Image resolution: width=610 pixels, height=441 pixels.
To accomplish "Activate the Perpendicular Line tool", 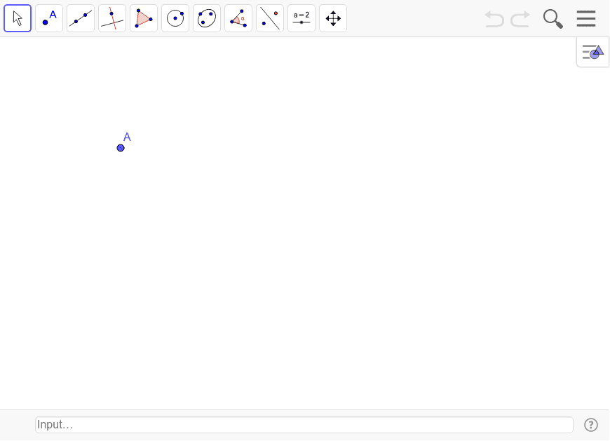I will point(112,18).
